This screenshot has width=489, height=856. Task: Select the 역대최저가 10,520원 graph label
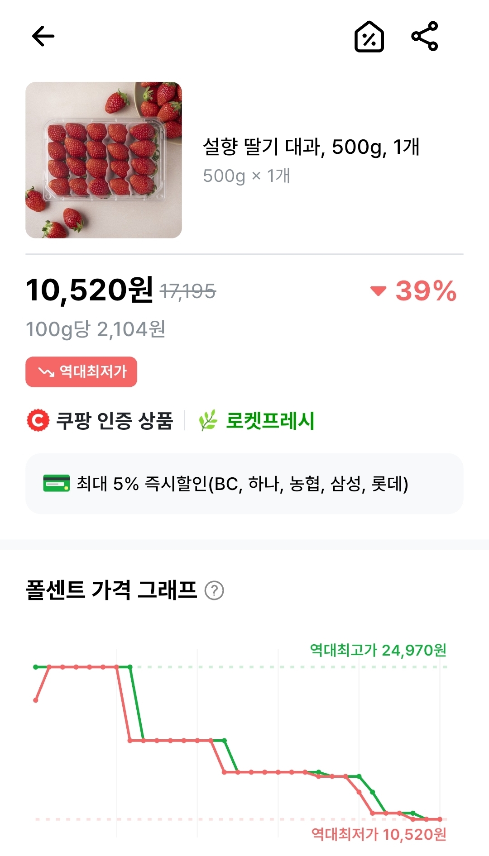(x=379, y=834)
